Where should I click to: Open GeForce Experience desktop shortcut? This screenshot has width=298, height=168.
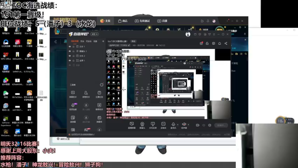click(x=6, y=121)
